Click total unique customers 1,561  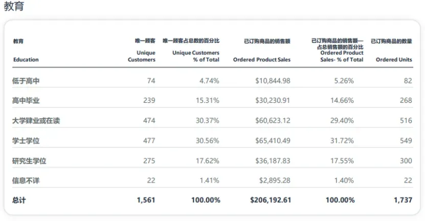coord(146,200)
